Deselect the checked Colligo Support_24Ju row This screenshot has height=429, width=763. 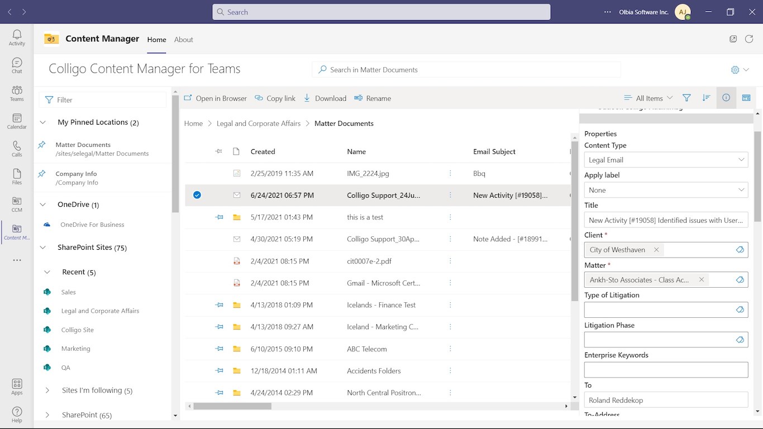197,195
